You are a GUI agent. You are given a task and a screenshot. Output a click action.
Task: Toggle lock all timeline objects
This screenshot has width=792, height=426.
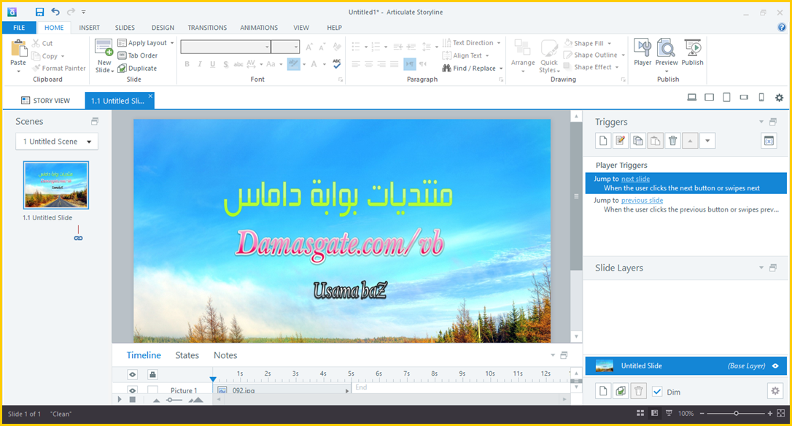152,374
